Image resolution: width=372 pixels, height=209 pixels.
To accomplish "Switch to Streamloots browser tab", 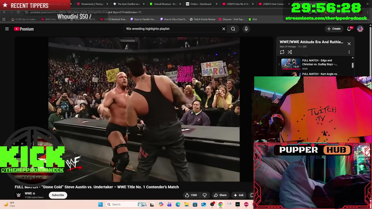I will point(92,4).
